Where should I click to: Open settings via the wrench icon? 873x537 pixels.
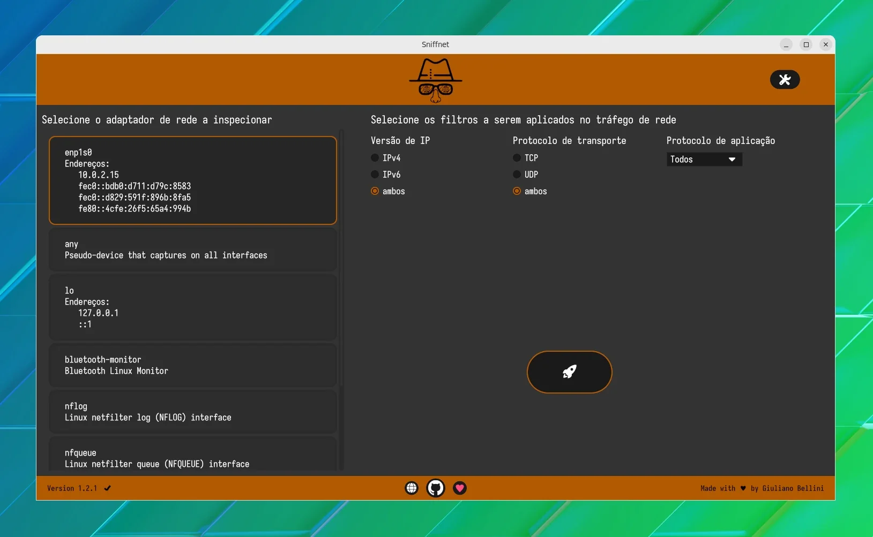(785, 80)
